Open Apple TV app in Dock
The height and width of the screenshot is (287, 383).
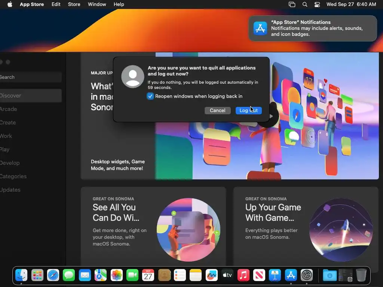pyautogui.click(x=227, y=275)
